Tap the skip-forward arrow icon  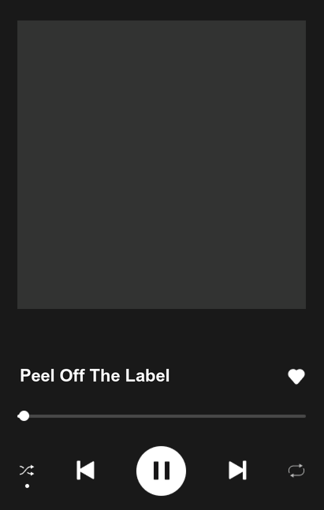(x=237, y=470)
